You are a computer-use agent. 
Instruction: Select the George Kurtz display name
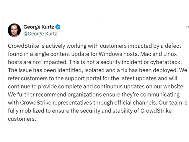coord(39,27)
